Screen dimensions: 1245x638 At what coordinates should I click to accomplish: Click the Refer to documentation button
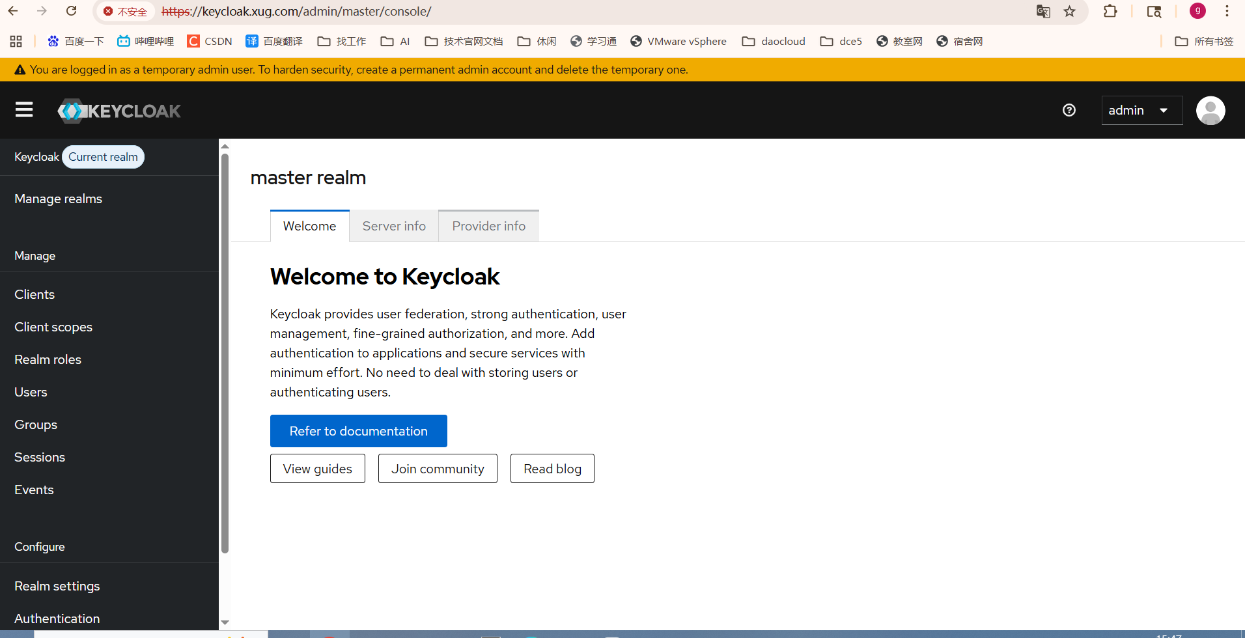pos(359,431)
